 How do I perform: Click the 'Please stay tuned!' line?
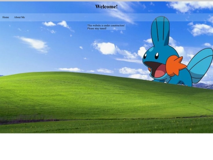tap(97, 28)
